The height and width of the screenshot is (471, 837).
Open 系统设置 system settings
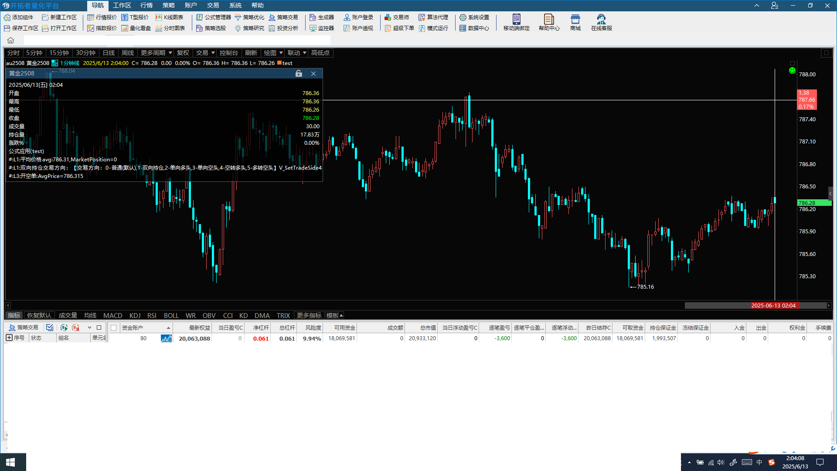click(474, 17)
